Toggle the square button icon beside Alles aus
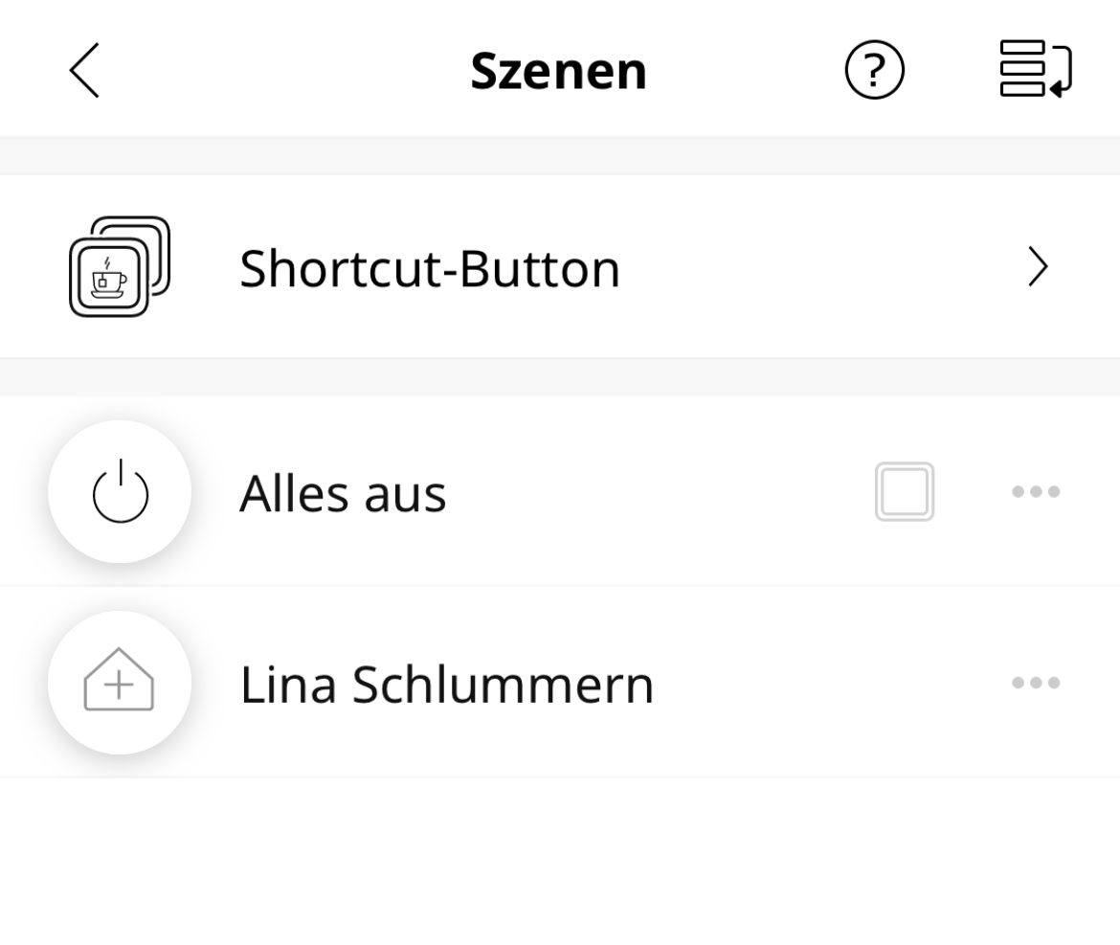This screenshot has width=1120, height=945. click(904, 492)
